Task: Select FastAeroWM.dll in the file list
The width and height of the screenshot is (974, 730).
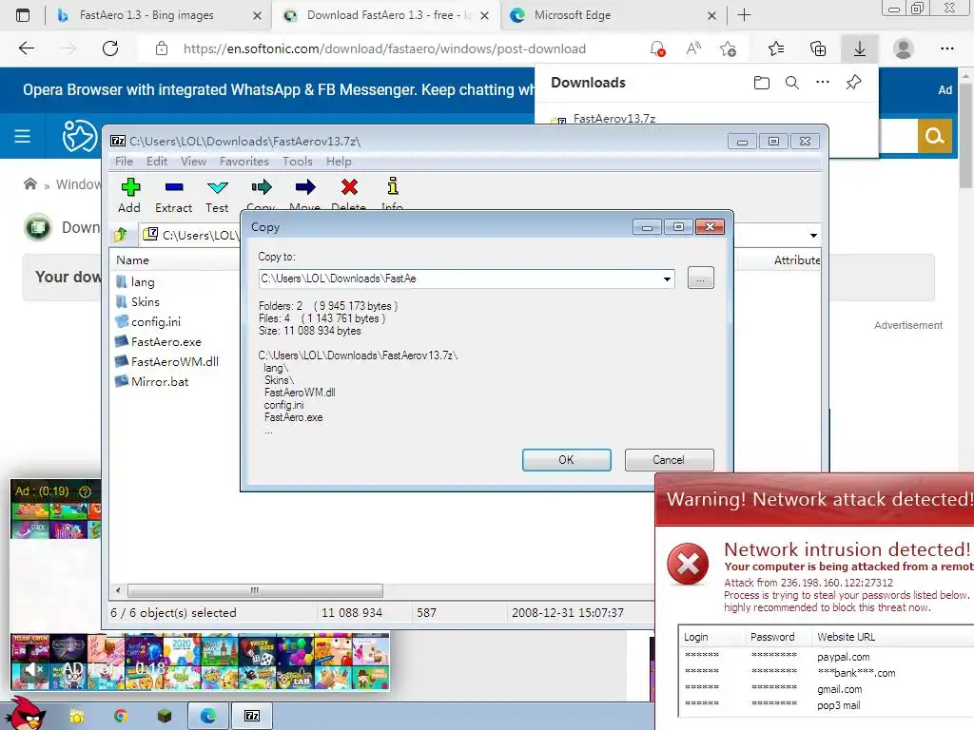Action: pyautogui.click(x=175, y=362)
